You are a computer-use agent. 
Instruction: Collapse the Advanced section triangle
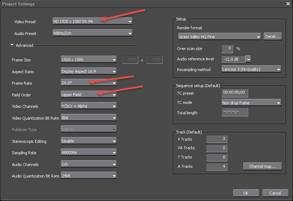12,45
